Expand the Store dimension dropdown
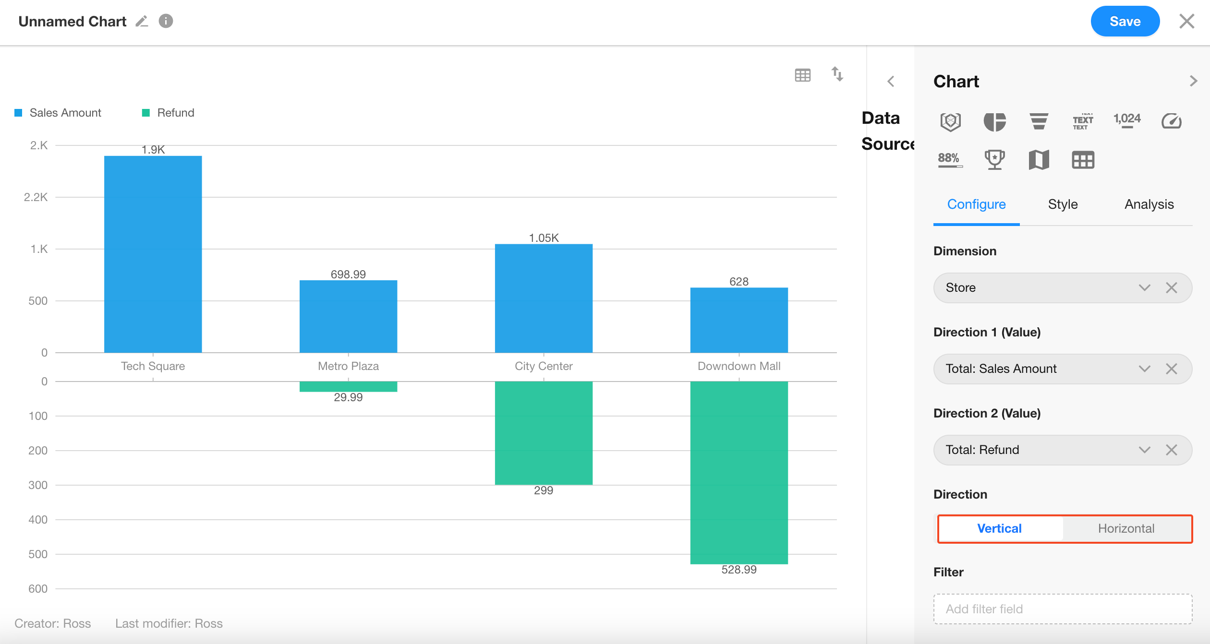 [x=1144, y=287]
